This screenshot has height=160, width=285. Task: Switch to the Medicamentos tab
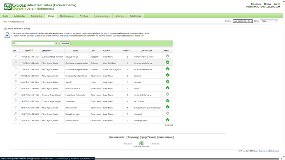click(x=67, y=16)
